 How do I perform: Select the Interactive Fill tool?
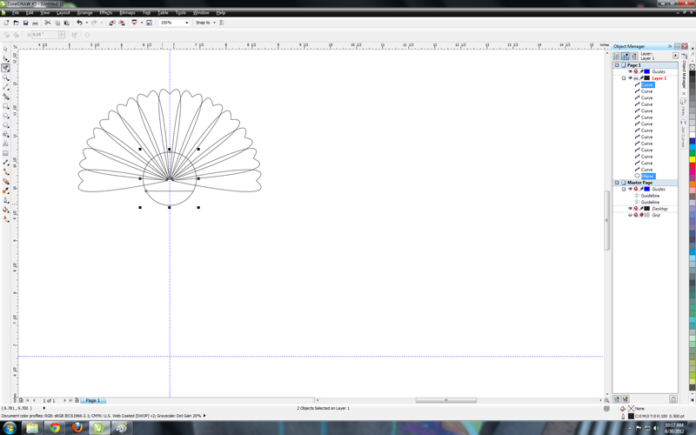5,219
